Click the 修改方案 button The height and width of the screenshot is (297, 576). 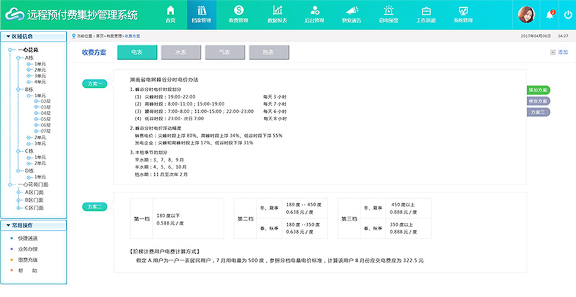(537, 101)
